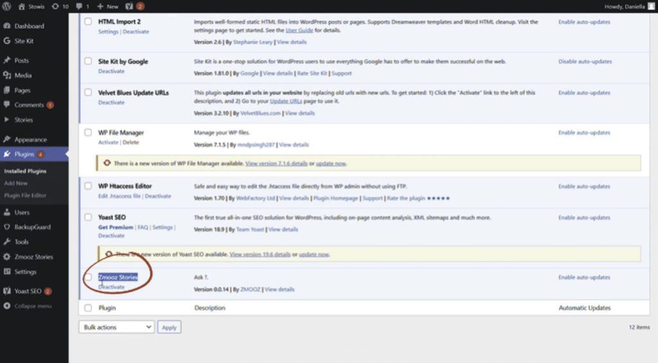658x363 pixels.
Task: Click the New content plus item
Action: (x=107, y=6)
